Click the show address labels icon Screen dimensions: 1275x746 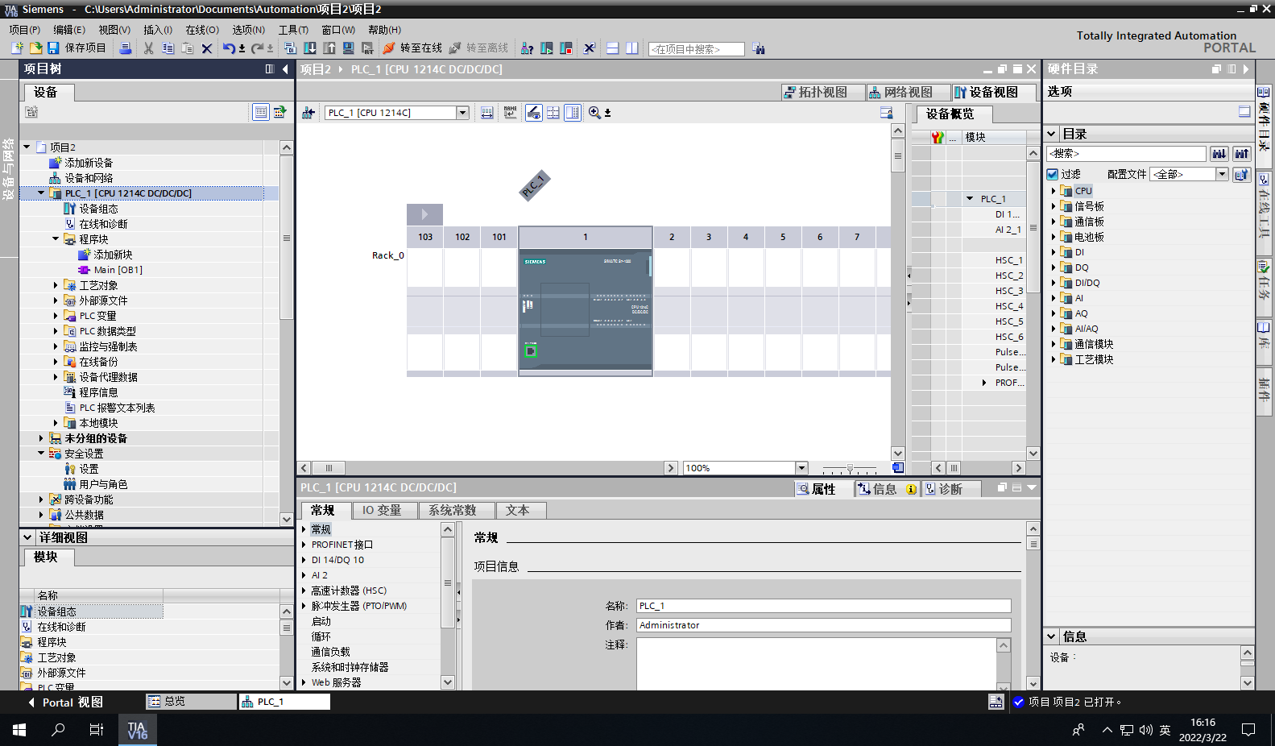coord(487,113)
